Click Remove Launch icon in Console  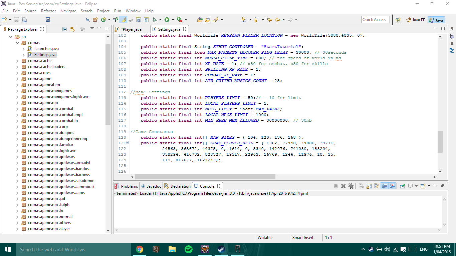click(x=343, y=186)
